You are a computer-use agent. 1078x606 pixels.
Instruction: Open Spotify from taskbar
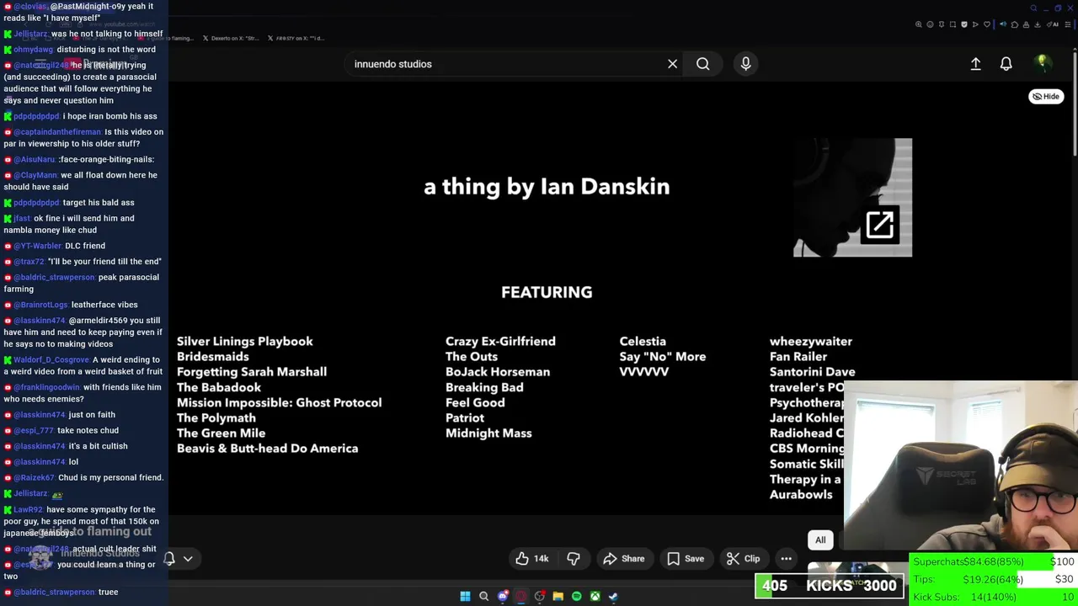[x=576, y=596]
